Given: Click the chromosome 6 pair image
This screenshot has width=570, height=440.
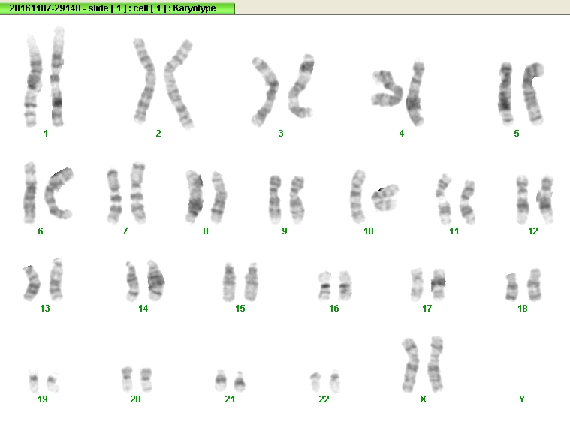Looking at the screenshot, I should 48,192.
